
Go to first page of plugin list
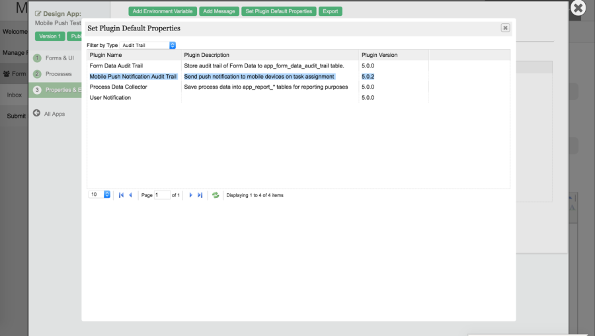point(121,195)
